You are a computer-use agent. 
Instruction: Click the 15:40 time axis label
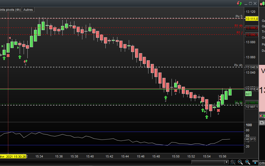[x=90, y=156]
